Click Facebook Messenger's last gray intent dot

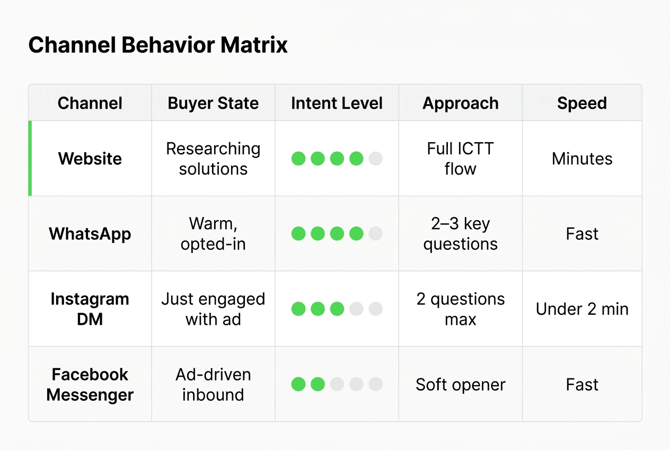pyautogui.click(x=375, y=384)
